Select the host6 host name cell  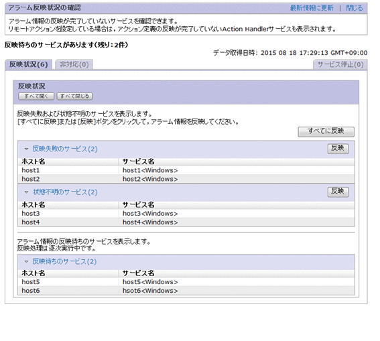[68, 291]
